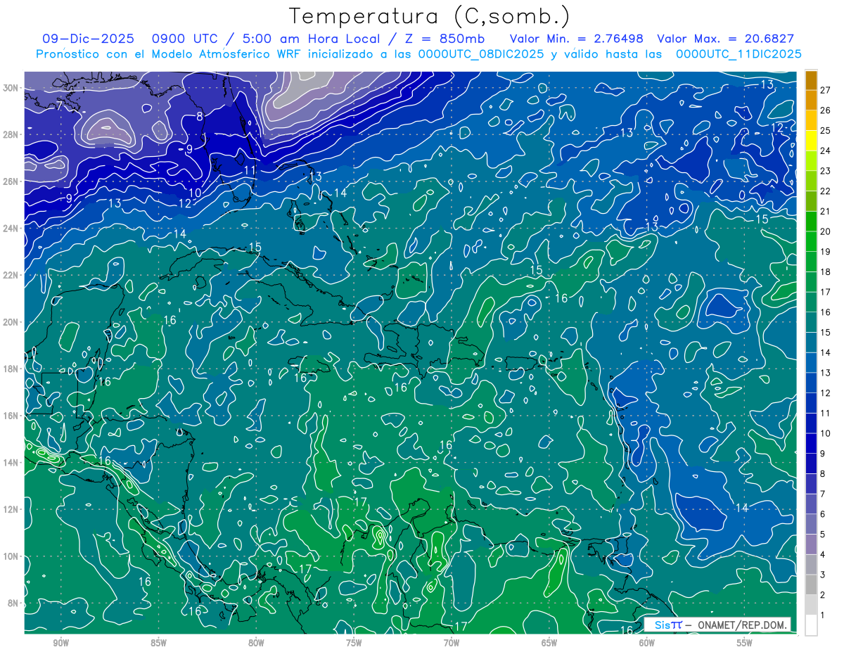
Task: Click the '11' contour label on the map
Action: 250,170
